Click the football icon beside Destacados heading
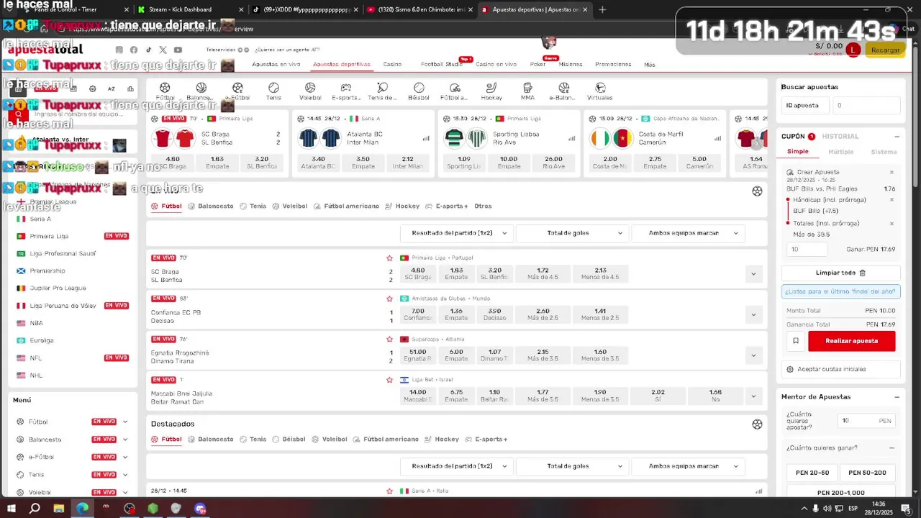This screenshot has width=921, height=518. tap(757, 424)
